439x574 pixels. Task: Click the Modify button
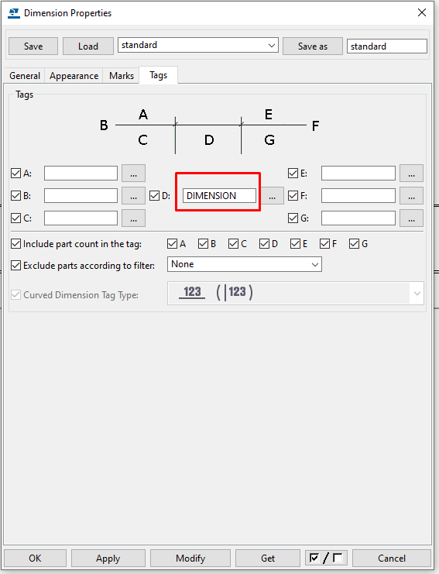click(190, 559)
